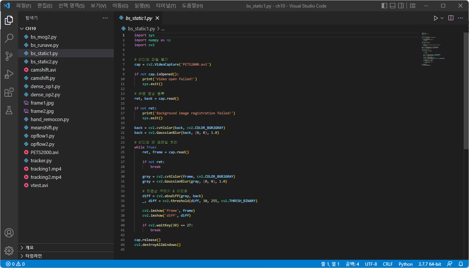Click cursor position 줄 1, 열 1

click(x=330, y=264)
